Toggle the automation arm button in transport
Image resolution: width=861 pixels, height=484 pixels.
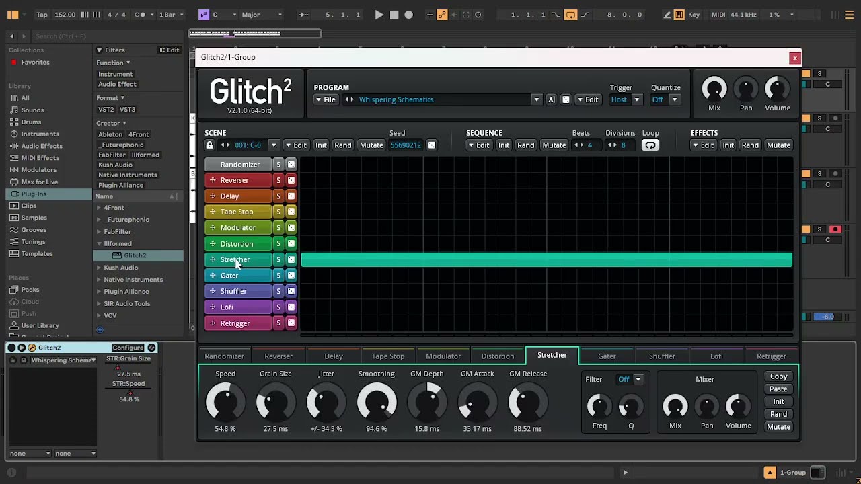coord(443,15)
